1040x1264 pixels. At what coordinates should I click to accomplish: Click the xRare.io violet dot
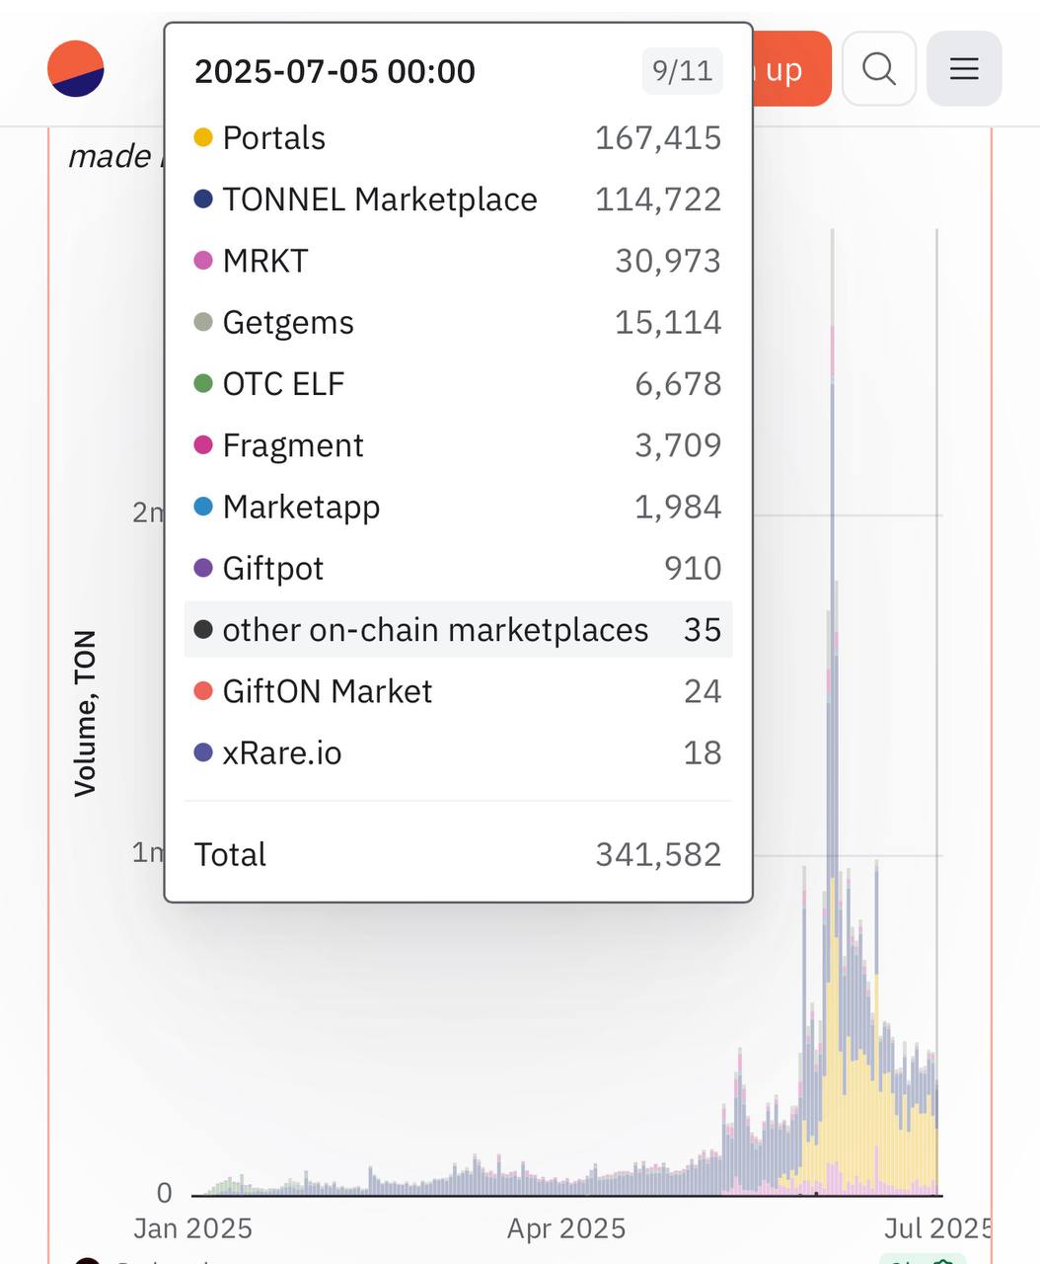point(203,752)
